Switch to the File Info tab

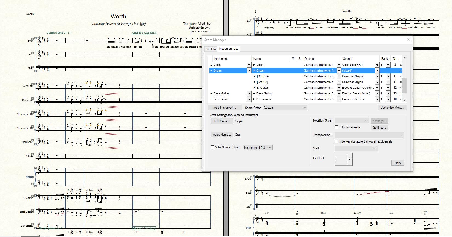[x=211, y=49]
